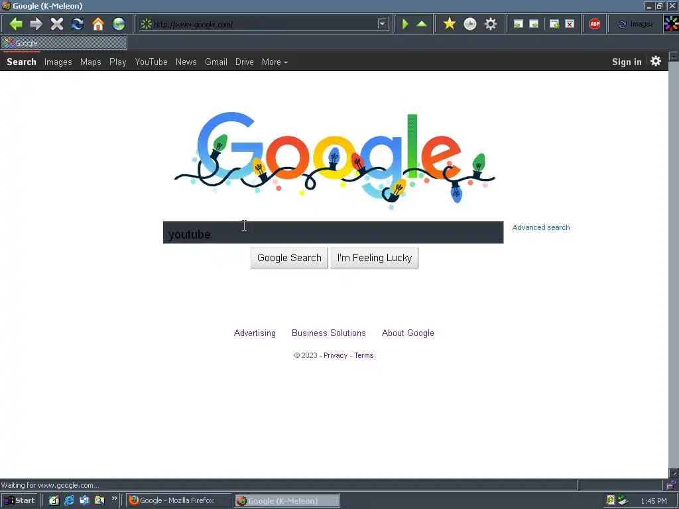
Task: Expand the URL bar history dropdown
Action: coord(382,24)
